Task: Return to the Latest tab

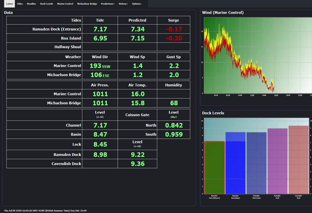Action: point(9,4)
